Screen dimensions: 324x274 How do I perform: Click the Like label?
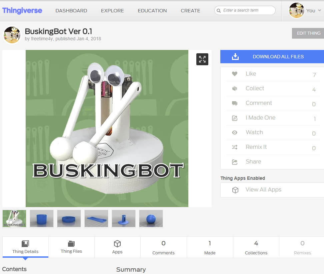coord(251,74)
